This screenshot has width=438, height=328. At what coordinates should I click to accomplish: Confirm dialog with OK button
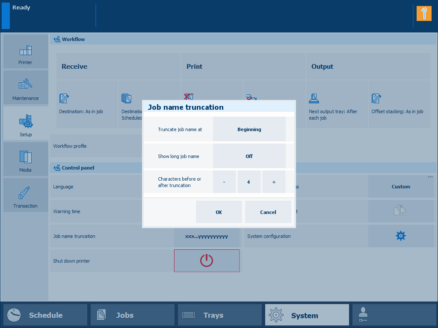[219, 212]
